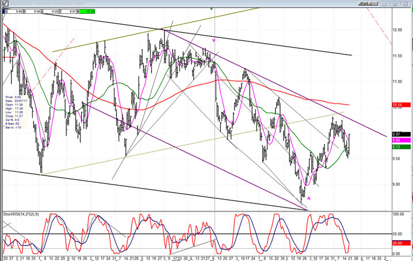Click the 0.00 StochRSI axis label
The height and width of the screenshot is (261, 413).
pos(396,254)
